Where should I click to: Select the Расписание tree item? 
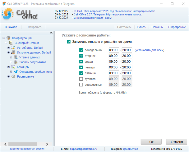click(x=25, y=77)
